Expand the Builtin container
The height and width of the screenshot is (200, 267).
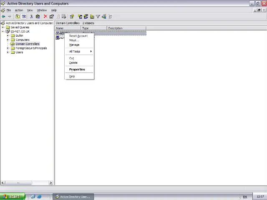[x=8, y=35]
